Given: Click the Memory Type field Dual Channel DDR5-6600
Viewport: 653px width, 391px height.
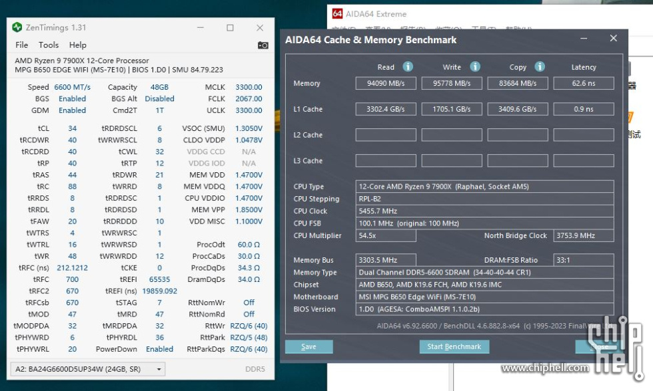Looking at the screenshot, I should tap(485, 272).
